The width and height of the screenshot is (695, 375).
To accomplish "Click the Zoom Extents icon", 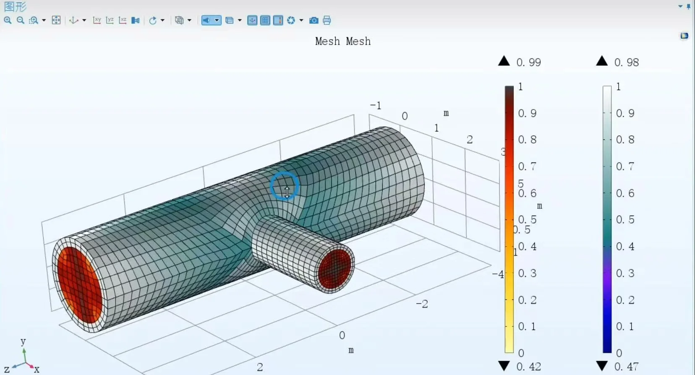I will (56, 20).
